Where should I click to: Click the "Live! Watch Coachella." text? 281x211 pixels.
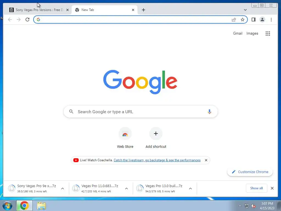pos(96,160)
